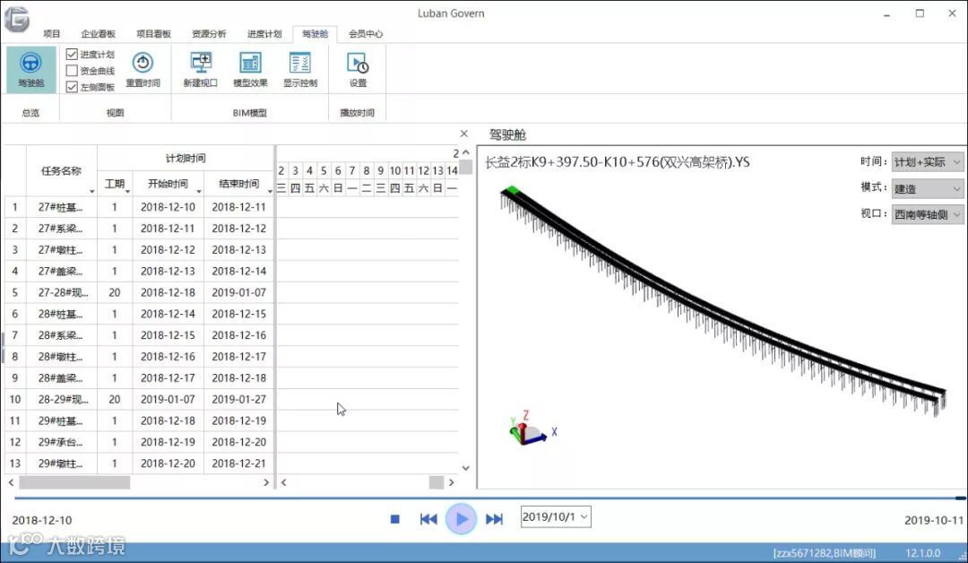
Task: Play the construction simulation
Action: point(461,519)
